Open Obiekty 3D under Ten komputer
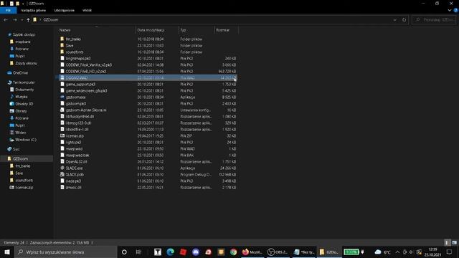 click(x=24, y=104)
